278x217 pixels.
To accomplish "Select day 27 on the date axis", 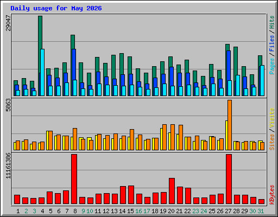I will (228, 211).
